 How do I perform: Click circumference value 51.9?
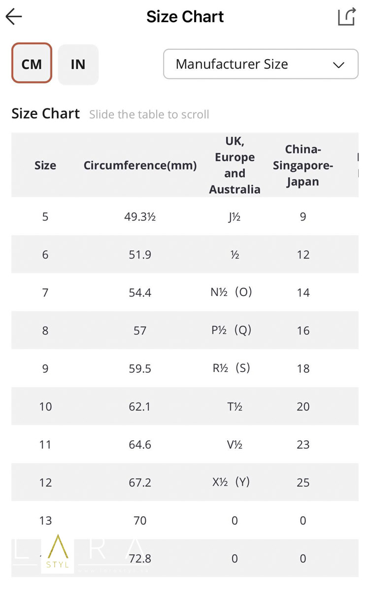point(140,255)
